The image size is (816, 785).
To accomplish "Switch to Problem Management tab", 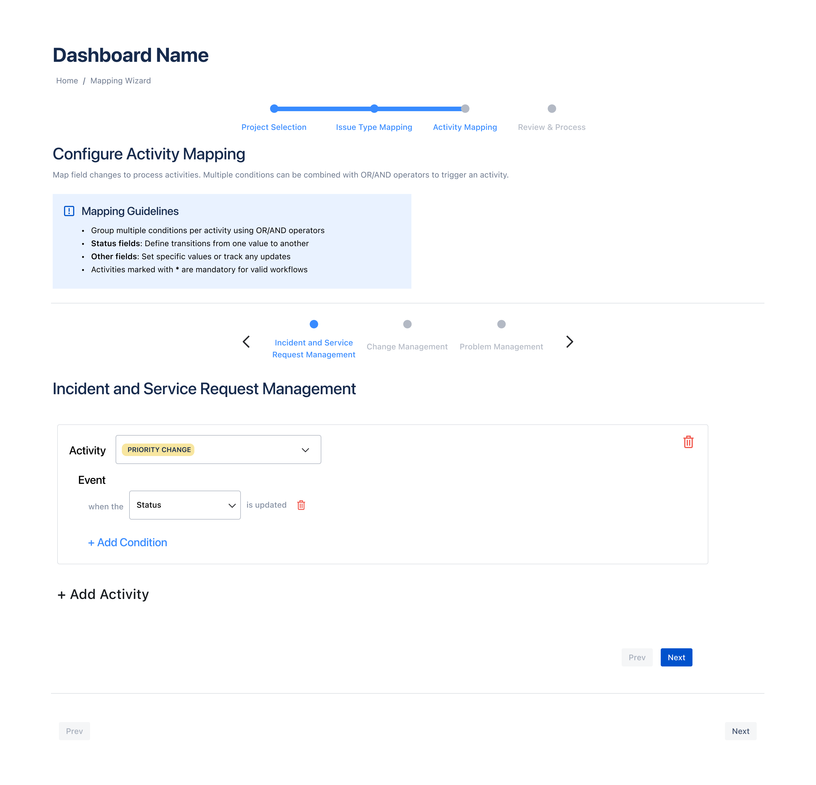I will click(501, 346).
